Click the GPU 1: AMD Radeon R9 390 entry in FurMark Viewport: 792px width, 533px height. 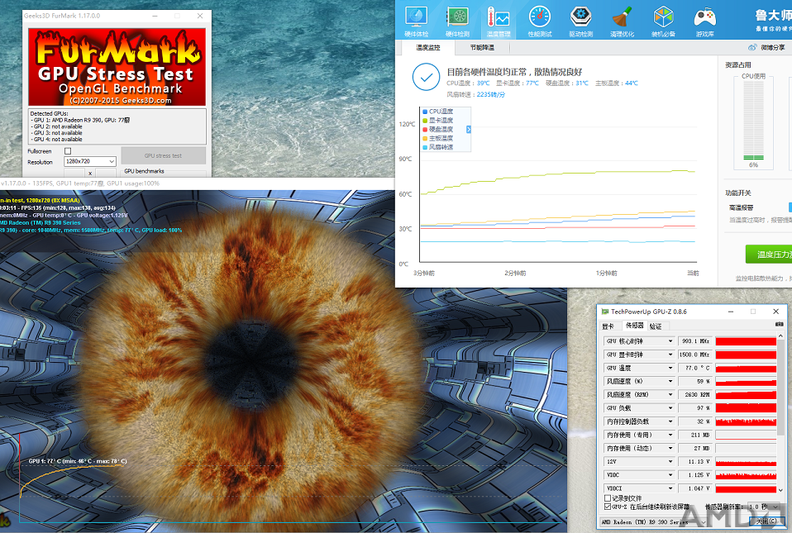point(80,120)
